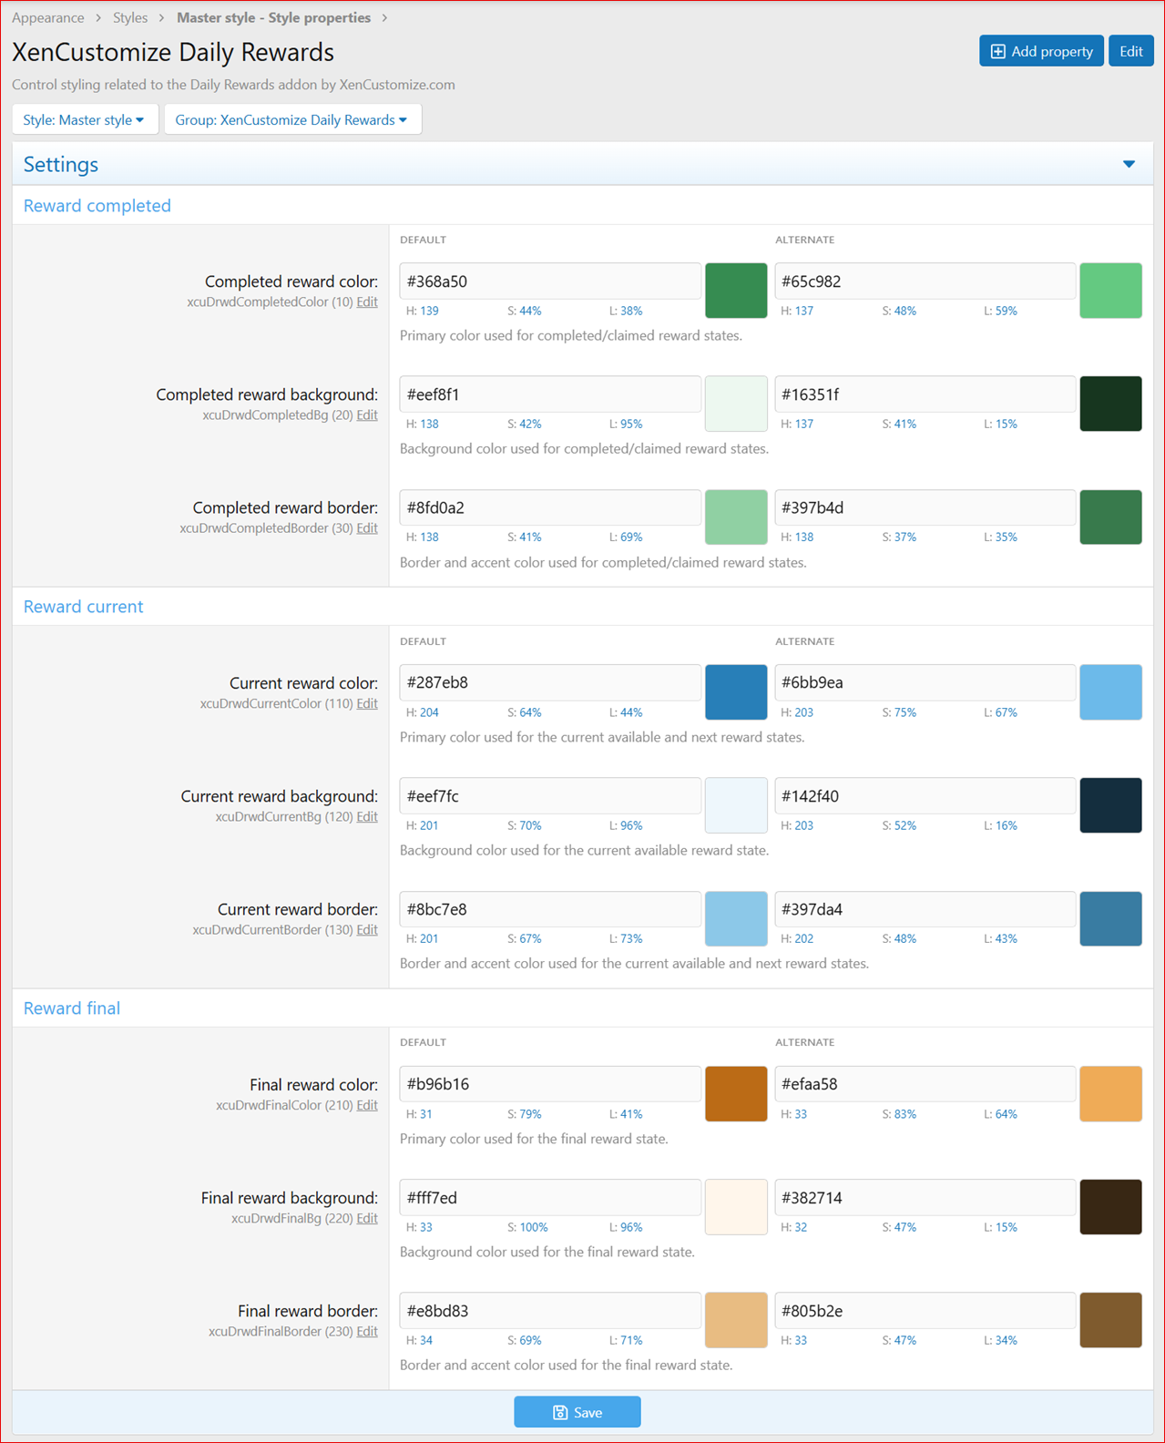Open Group: XenCustomize Daily Rewards dropdown

pyautogui.click(x=291, y=119)
